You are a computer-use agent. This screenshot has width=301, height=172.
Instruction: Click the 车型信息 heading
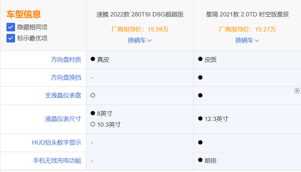[x=24, y=15]
